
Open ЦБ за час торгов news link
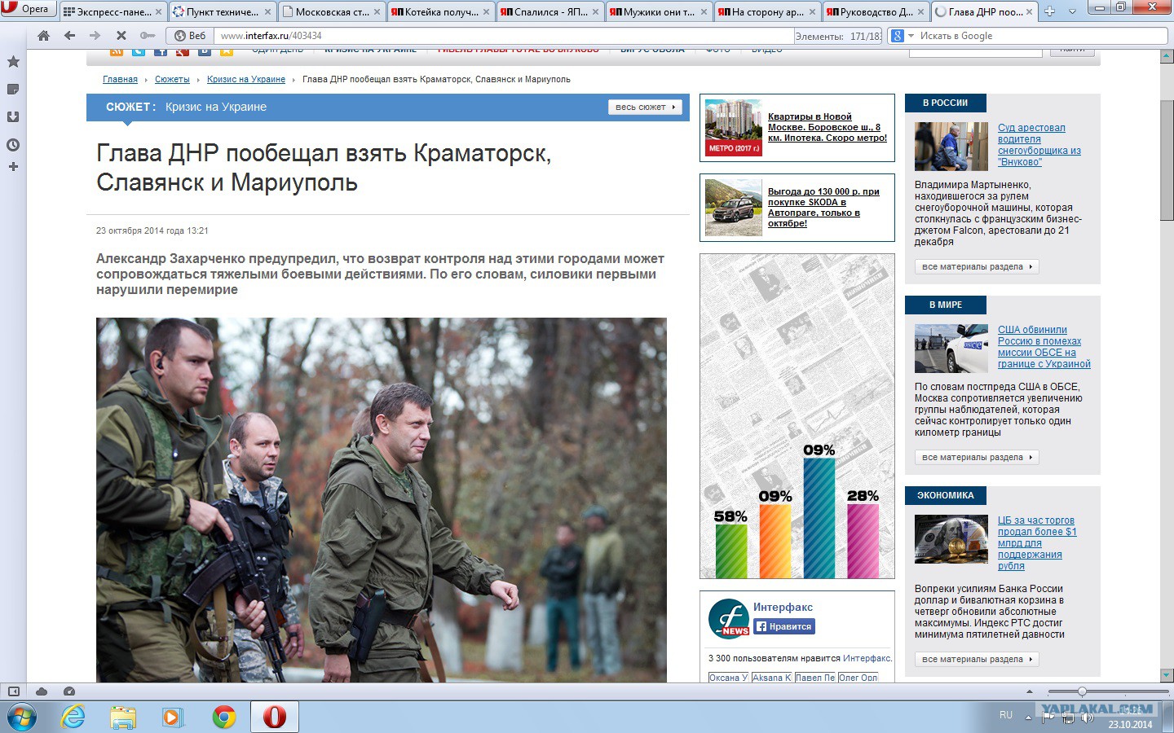click(x=1037, y=543)
